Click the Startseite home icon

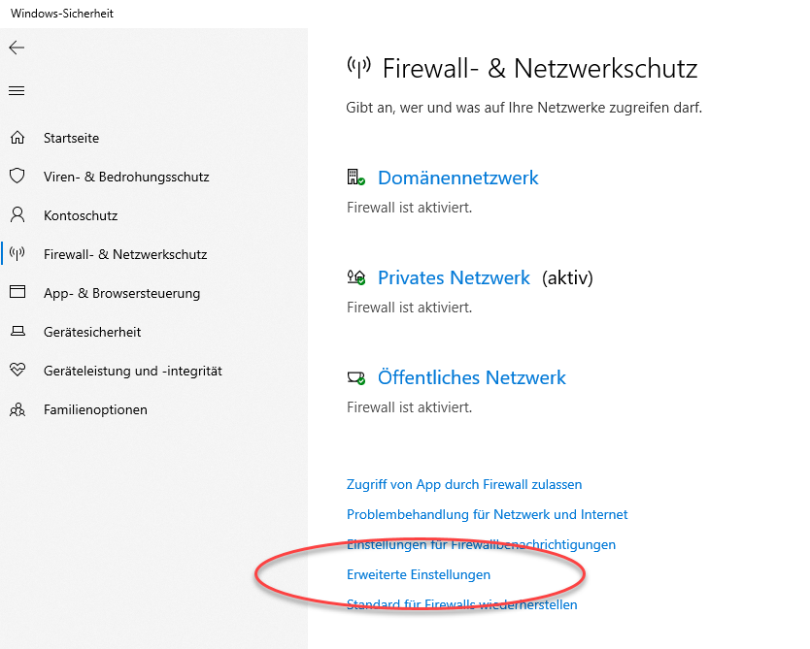click(x=17, y=138)
